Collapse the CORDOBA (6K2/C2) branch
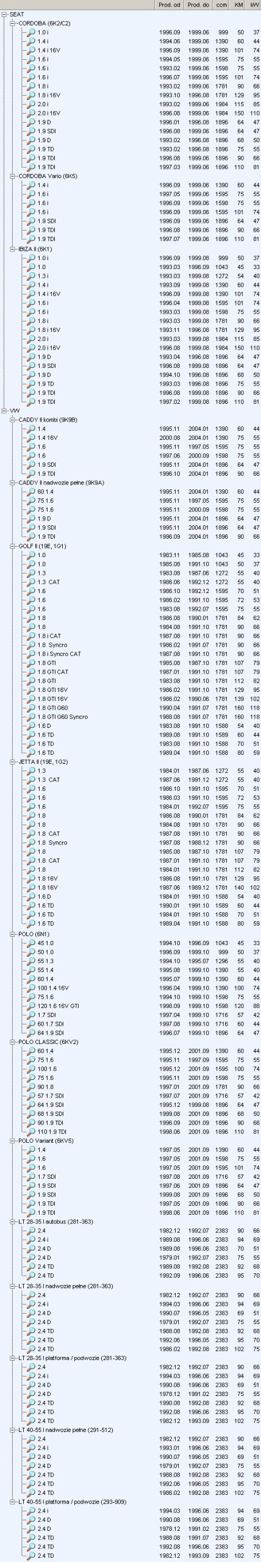 (13, 23)
